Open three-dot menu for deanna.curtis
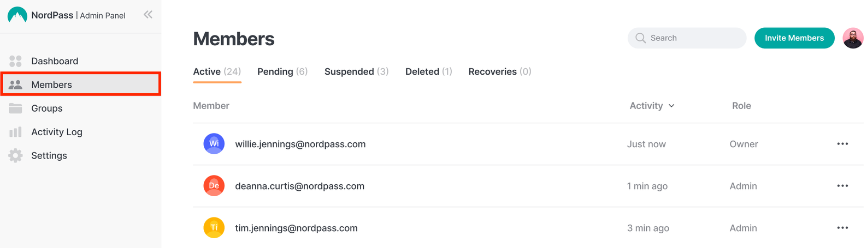This screenshot has width=867, height=248. [x=842, y=186]
